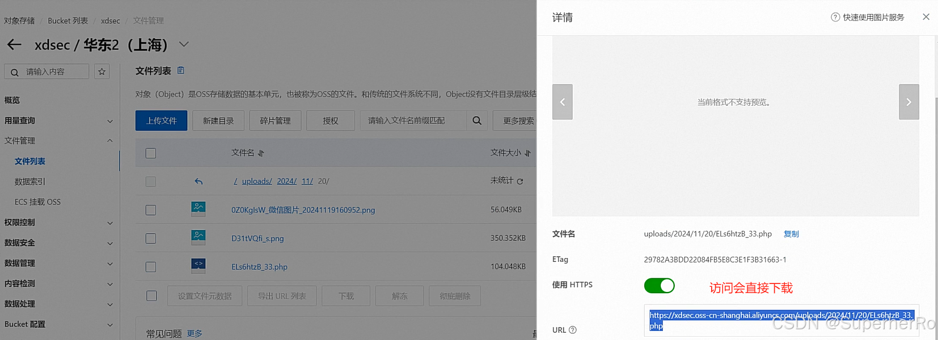Click 更多 beside 常见问题
The height and width of the screenshot is (340, 938).
pyautogui.click(x=195, y=334)
